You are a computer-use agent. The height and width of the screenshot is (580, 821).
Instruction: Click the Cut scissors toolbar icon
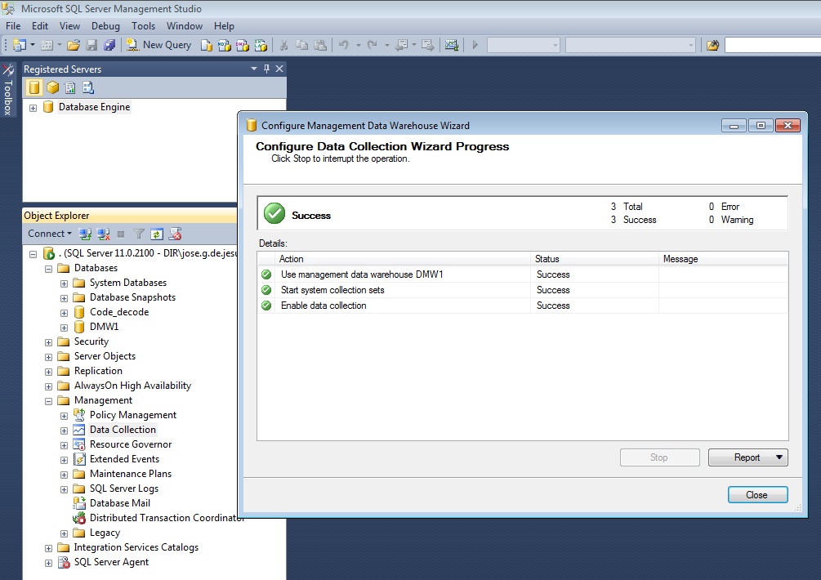coord(283,45)
